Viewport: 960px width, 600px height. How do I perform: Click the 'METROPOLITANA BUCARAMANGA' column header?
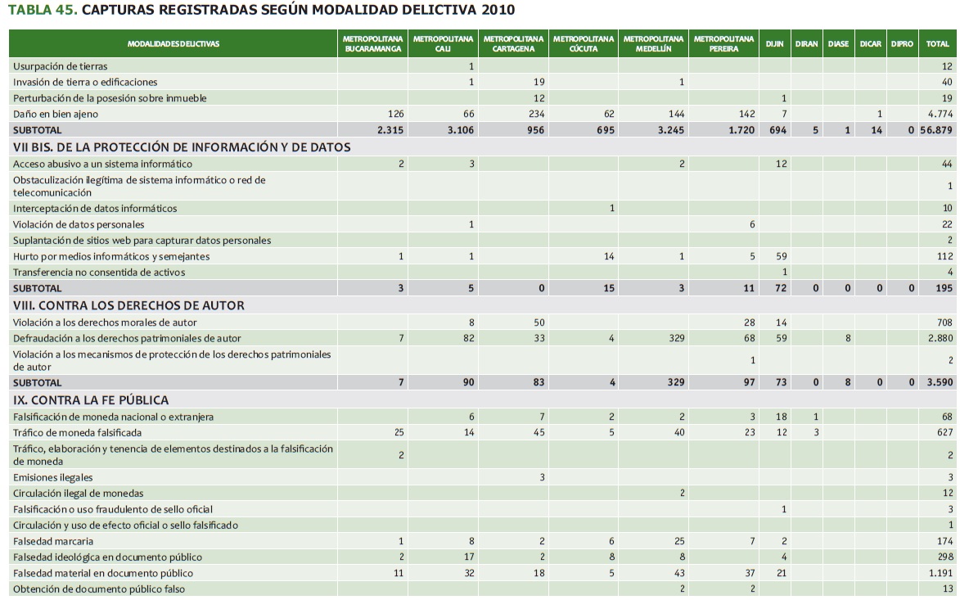coord(372,43)
